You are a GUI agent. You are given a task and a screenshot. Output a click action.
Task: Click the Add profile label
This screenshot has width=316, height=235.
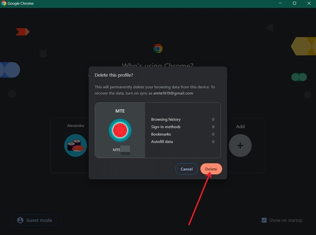(x=240, y=127)
